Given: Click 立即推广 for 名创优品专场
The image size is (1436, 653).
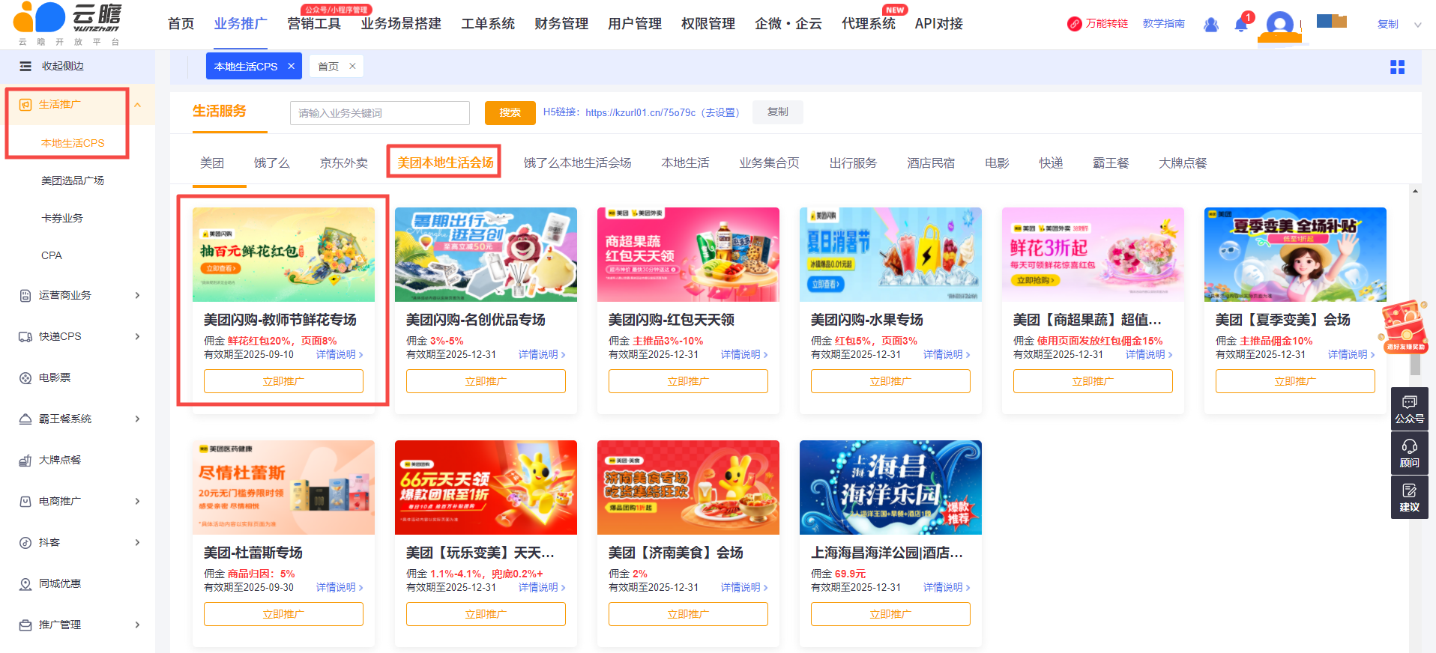Looking at the screenshot, I should (x=486, y=381).
